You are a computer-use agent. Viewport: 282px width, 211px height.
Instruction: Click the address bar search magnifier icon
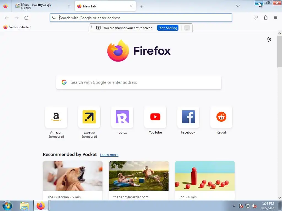pyautogui.click(x=54, y=18)
